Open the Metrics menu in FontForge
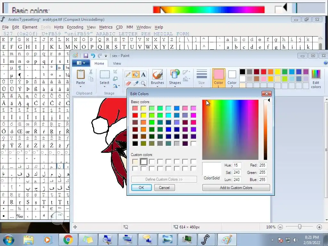Screen dimensions: 328x246 106,27
